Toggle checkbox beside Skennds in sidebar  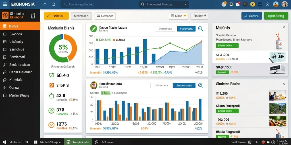pos(5,34)
